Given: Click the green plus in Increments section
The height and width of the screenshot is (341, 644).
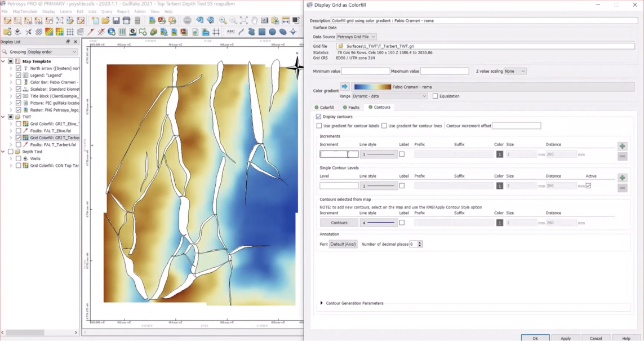Looking at the screenshot, I should [622, 147].
